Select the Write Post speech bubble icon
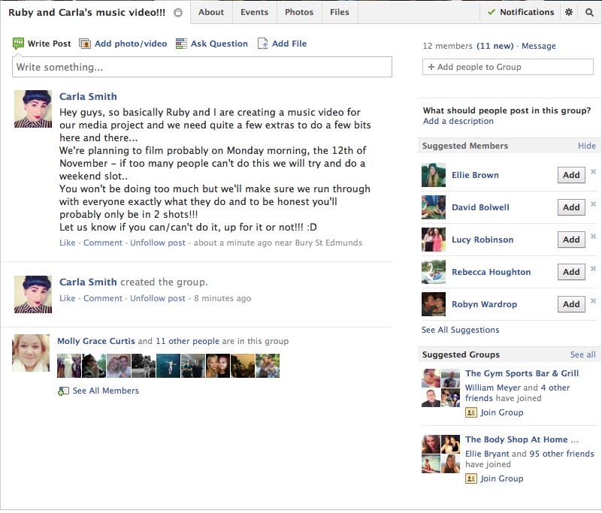 (x=18, y=44)
